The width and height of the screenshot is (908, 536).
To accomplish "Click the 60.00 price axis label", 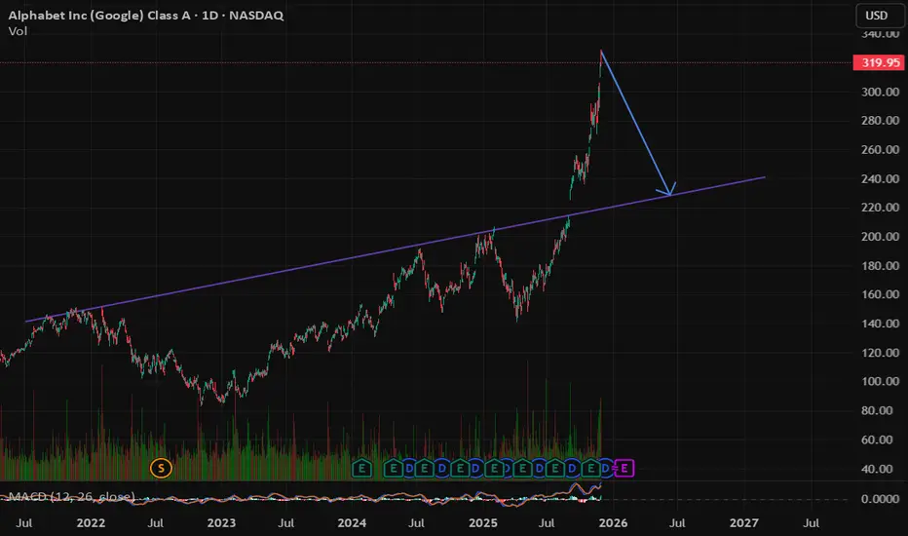I will pyautogui.click(x=877, y=440).
